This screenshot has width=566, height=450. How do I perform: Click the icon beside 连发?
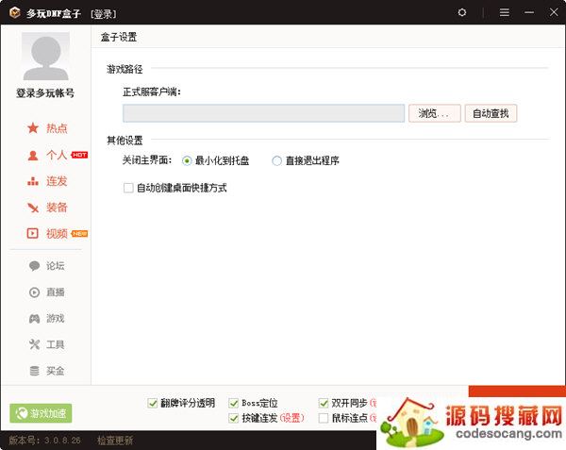33,181
